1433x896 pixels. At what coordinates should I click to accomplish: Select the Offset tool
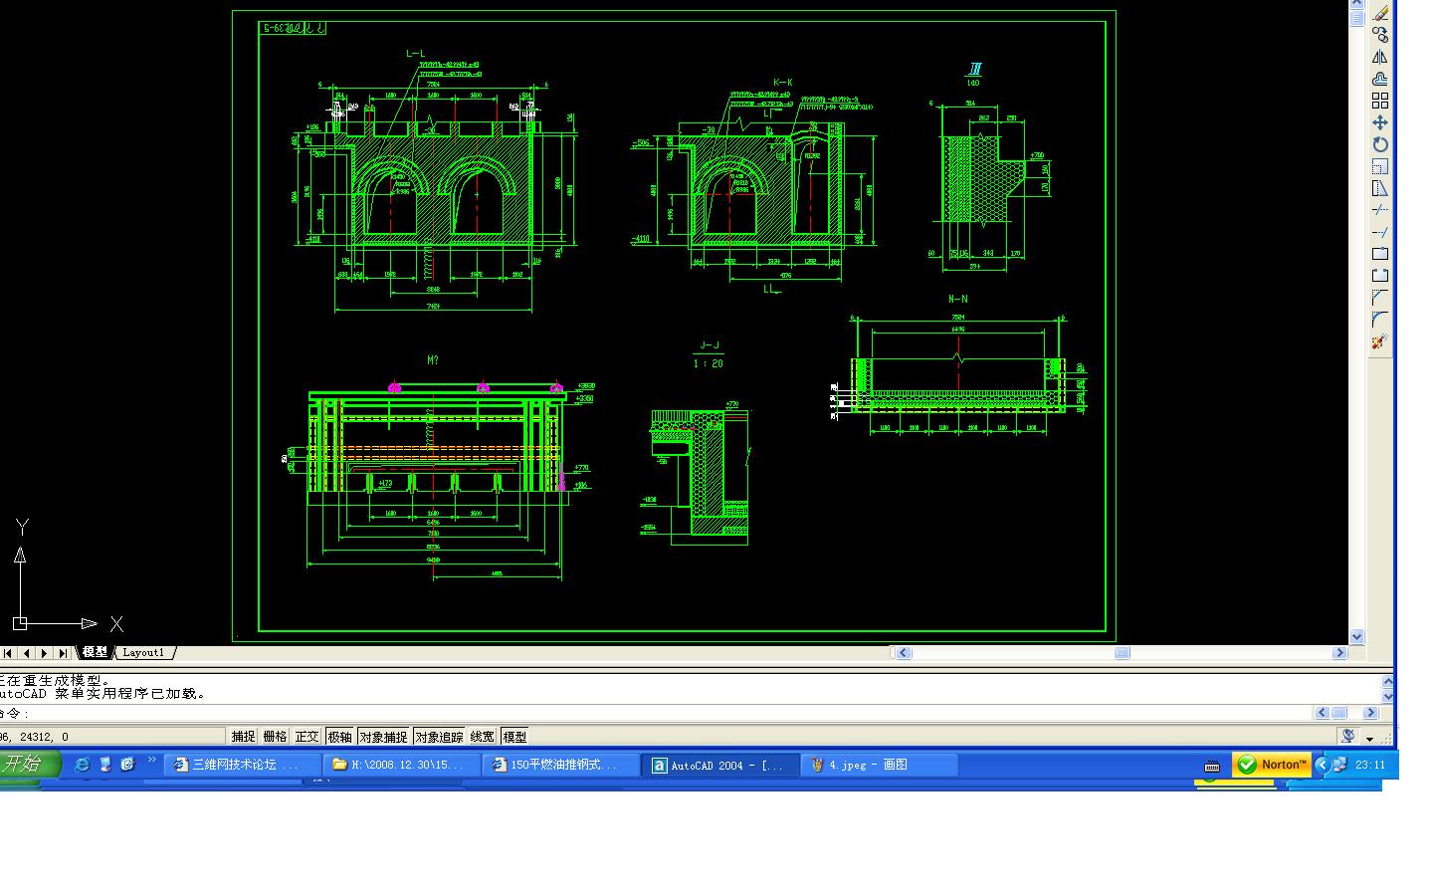point(1380,79)
